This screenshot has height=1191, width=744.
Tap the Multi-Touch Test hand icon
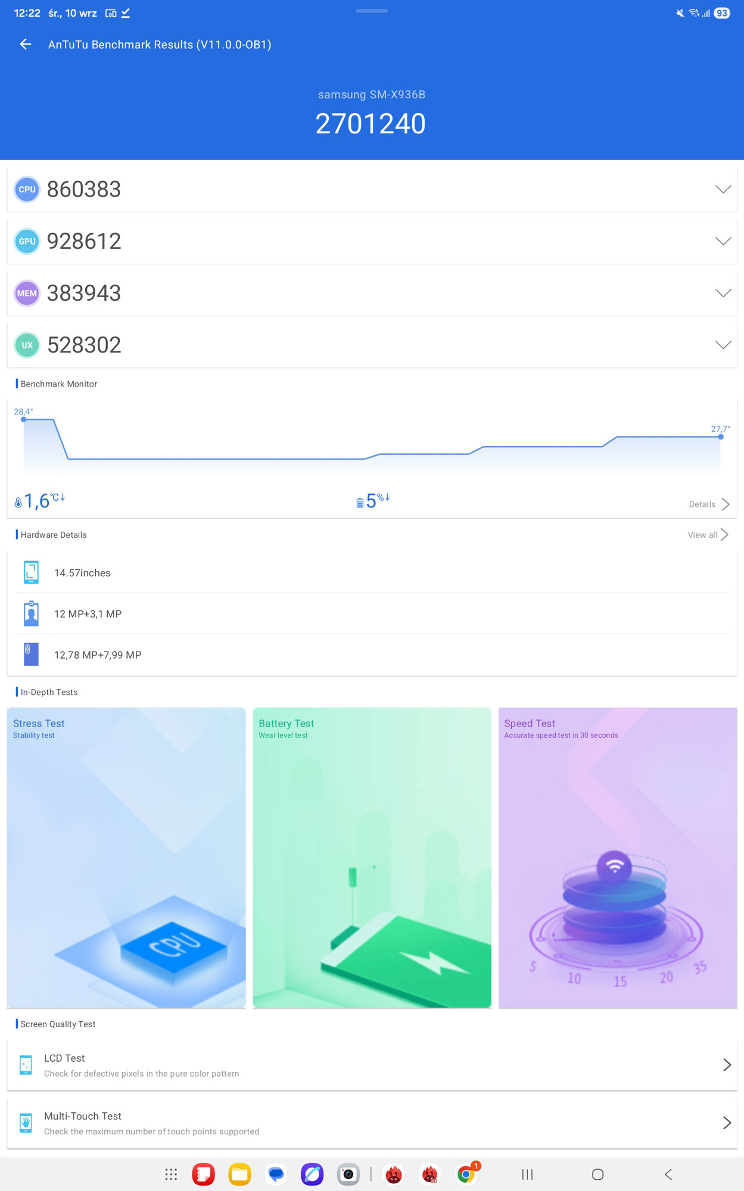coord(26,1123)
